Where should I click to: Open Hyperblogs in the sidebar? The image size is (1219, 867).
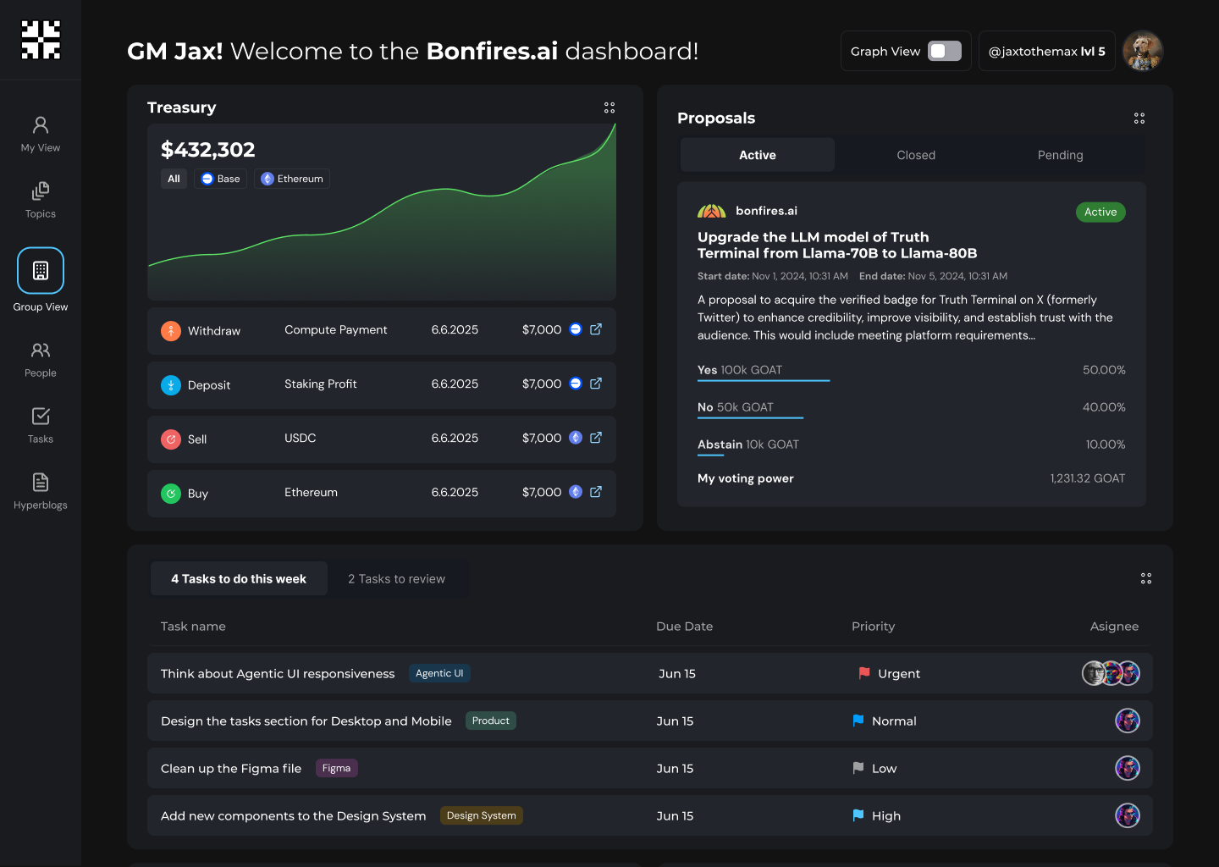(41, 492)
